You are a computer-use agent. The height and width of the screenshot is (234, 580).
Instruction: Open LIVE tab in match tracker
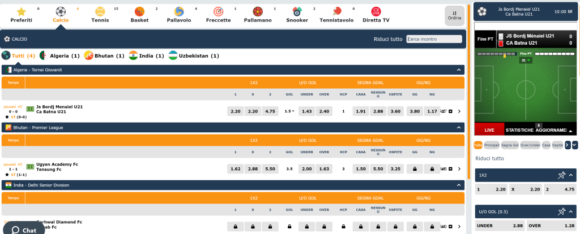(489, 130)
